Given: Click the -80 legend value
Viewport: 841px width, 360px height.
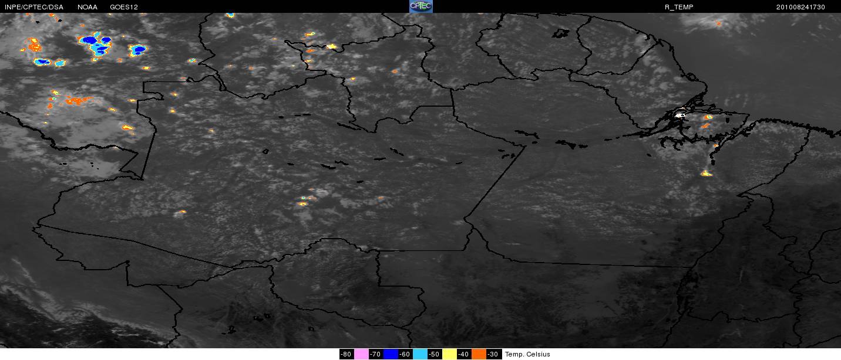Looking at the screenshot, I should (347, 354).
